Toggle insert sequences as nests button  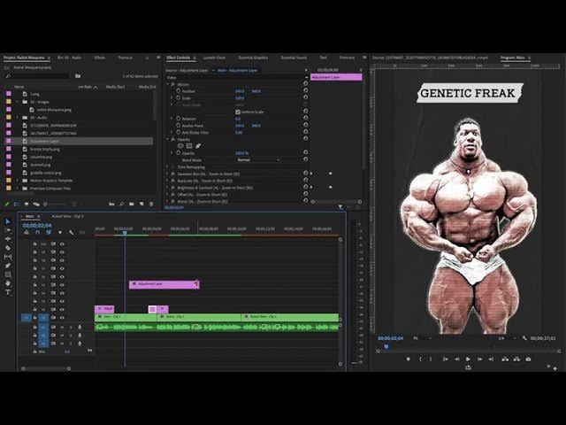(x=27, y=232)
